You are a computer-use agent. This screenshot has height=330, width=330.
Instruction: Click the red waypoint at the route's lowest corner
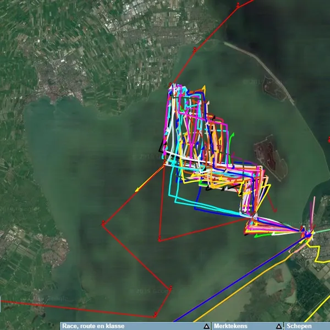coord(156,316)
